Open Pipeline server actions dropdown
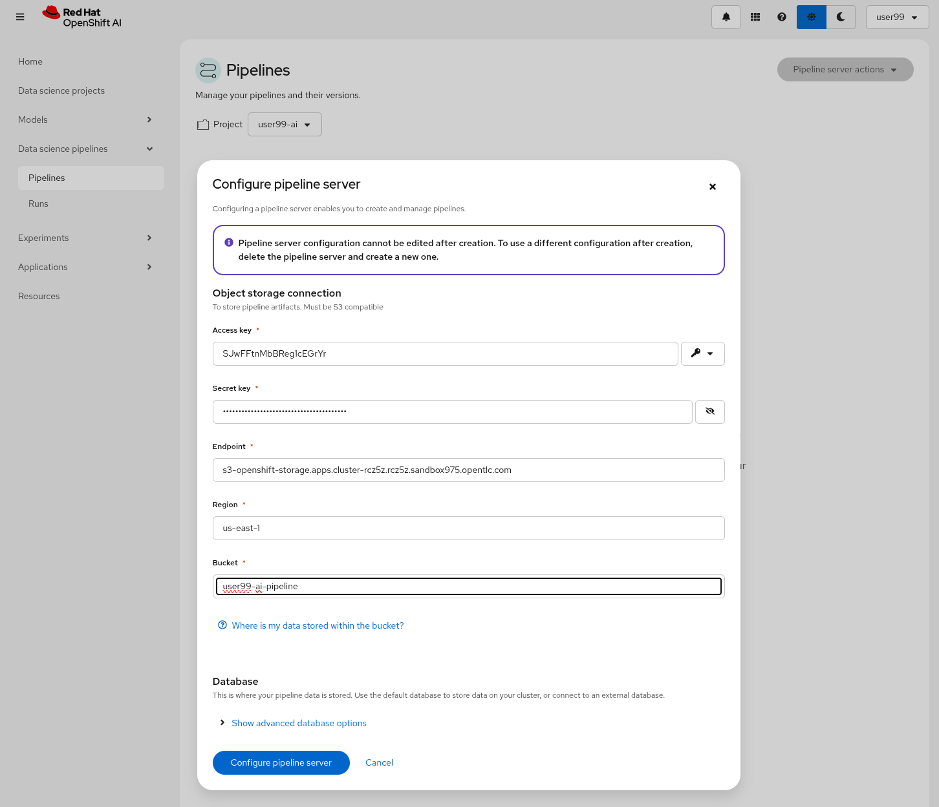Viewport: 939px width, 807px height. (x=845, y=69)
